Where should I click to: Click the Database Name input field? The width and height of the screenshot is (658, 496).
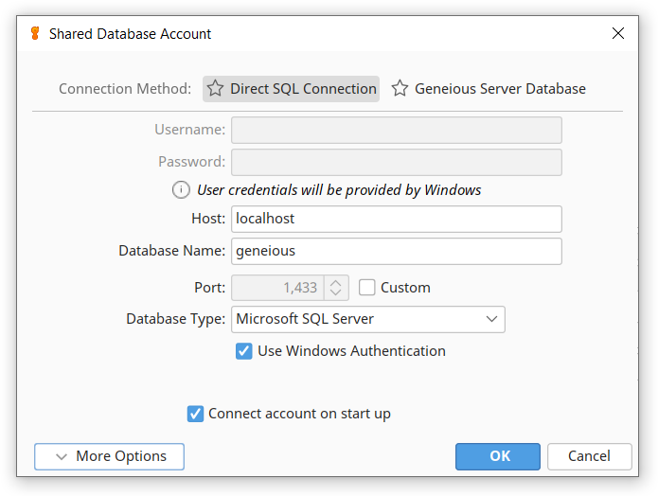click(x=396, y=252)
